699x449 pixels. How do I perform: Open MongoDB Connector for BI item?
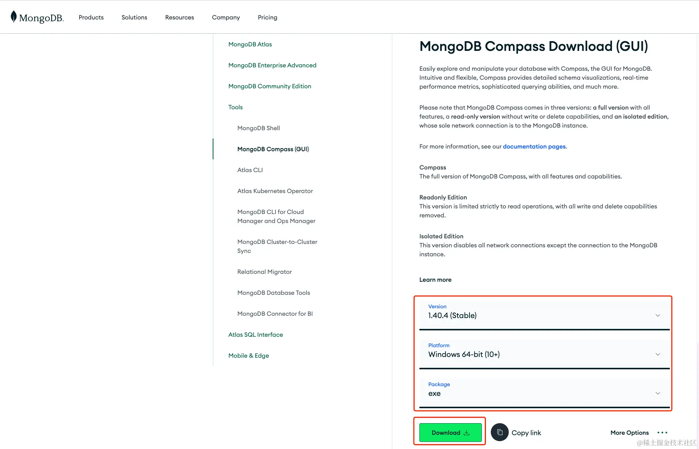pos(275,314)
